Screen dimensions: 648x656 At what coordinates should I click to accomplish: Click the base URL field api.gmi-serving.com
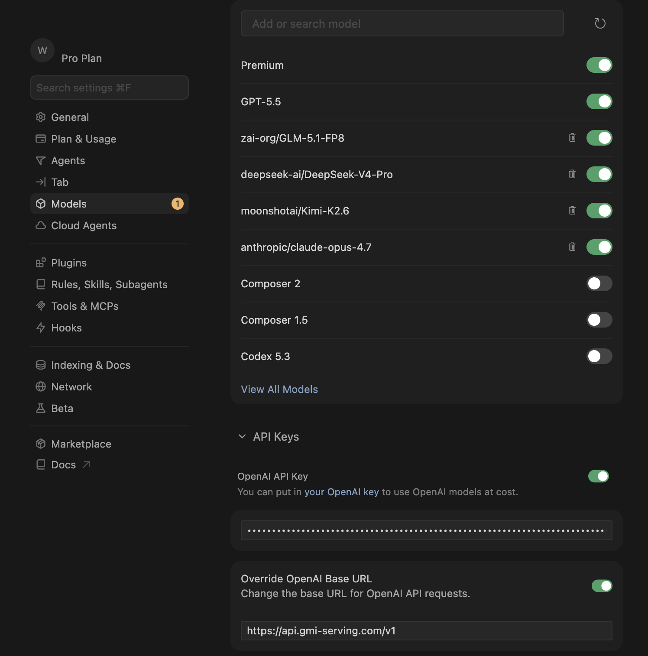(x=426, y=630)
